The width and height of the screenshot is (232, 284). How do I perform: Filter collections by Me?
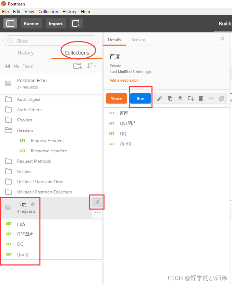tap(16, 66)
